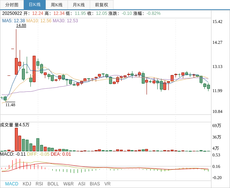This screenshot has height=188, width=230.
Task: Click the tallest red volume bar
Action: click(16, 140)
